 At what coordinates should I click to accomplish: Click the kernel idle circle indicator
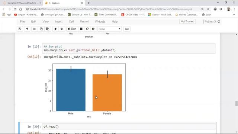219,22
